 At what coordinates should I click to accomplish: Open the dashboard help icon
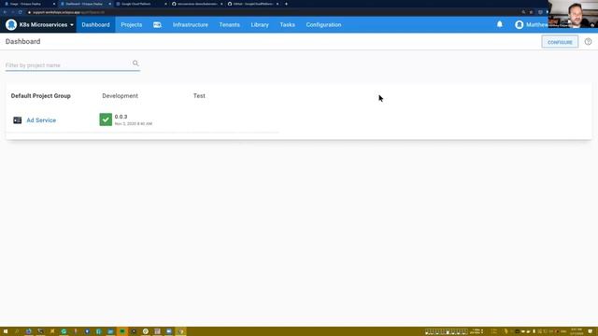tap(588, 41)
